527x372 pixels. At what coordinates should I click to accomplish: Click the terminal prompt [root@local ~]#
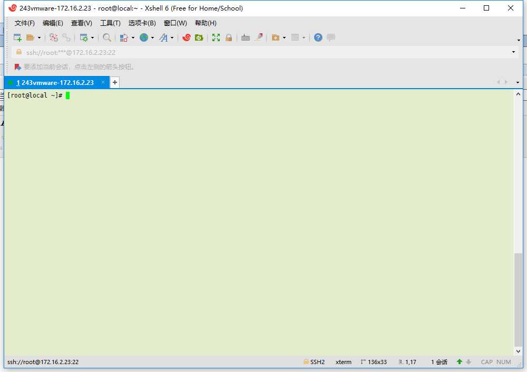(35, 96)
